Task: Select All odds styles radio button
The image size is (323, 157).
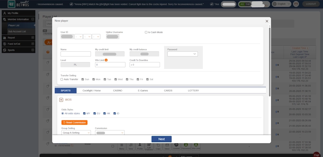Action: [63, 113]
